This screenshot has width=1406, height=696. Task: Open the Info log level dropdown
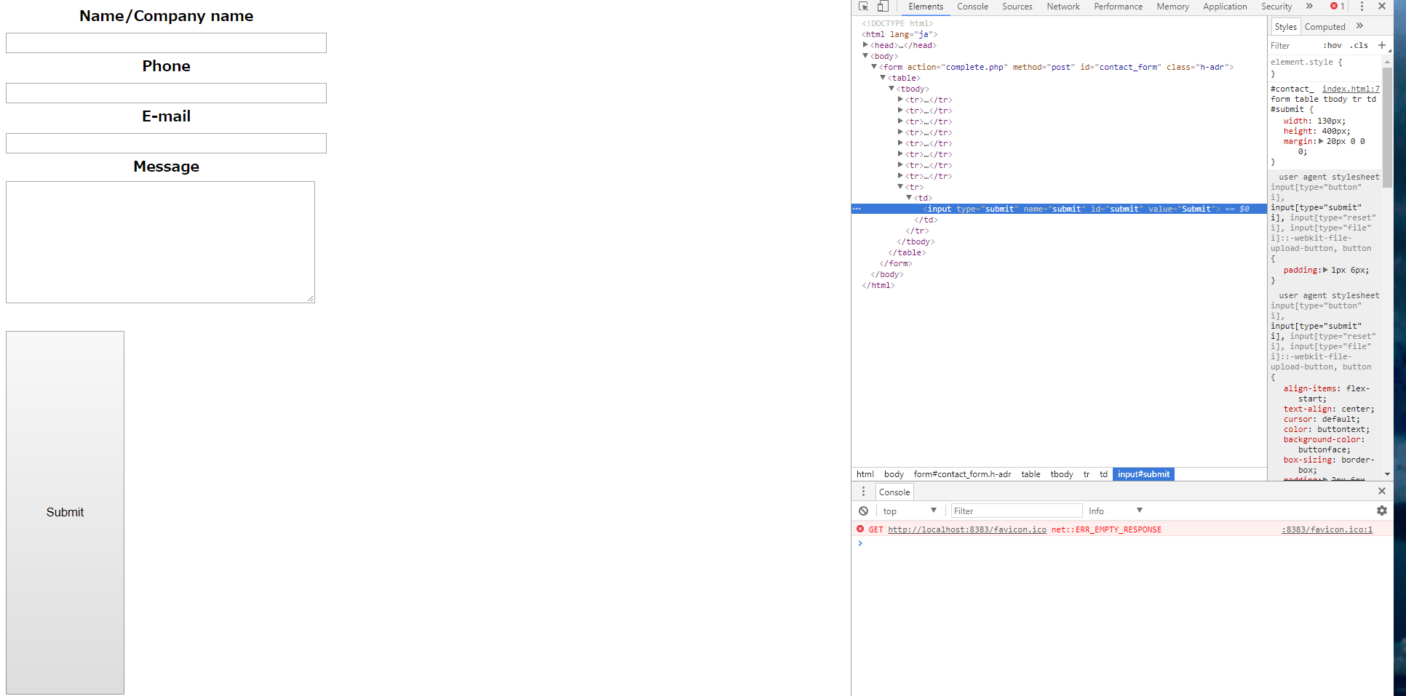click(x=1115, y=511)
